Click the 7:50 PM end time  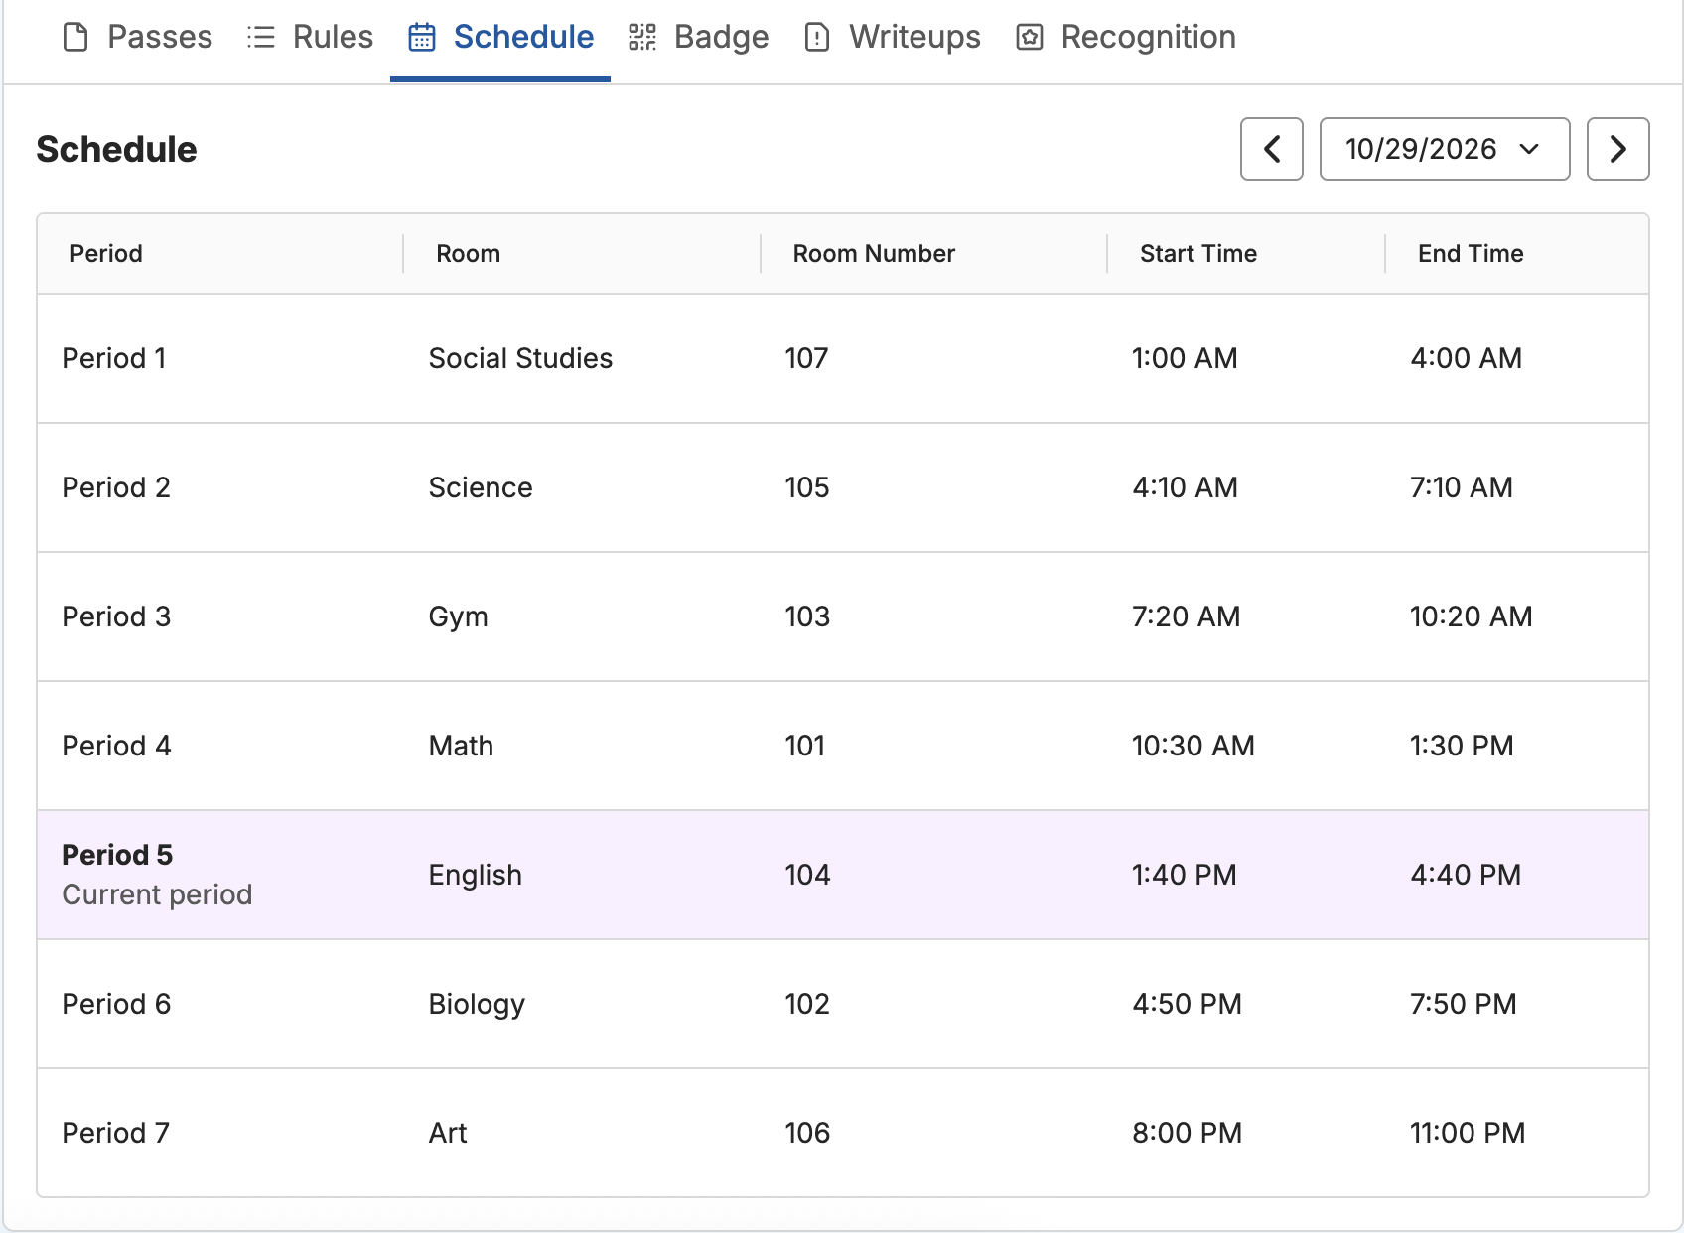(1464, 1004)
